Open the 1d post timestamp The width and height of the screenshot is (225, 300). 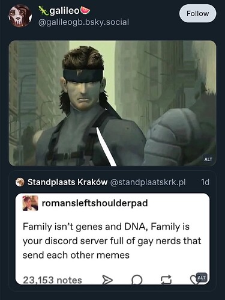coord(205,182)
